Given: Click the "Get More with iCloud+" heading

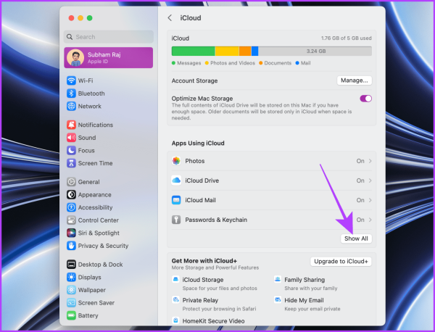Looking at the screenshot, I should click(204, 261).
